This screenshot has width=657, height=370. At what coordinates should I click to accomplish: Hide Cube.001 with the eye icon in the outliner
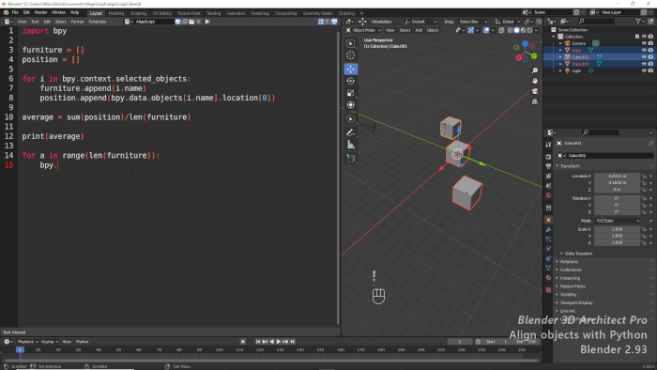[644, 57]
